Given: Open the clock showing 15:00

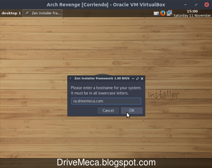Looking at the screenshot, I should point(192,11).
